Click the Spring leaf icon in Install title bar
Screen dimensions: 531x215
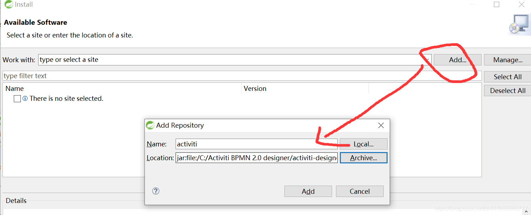[x=8, y=4]
